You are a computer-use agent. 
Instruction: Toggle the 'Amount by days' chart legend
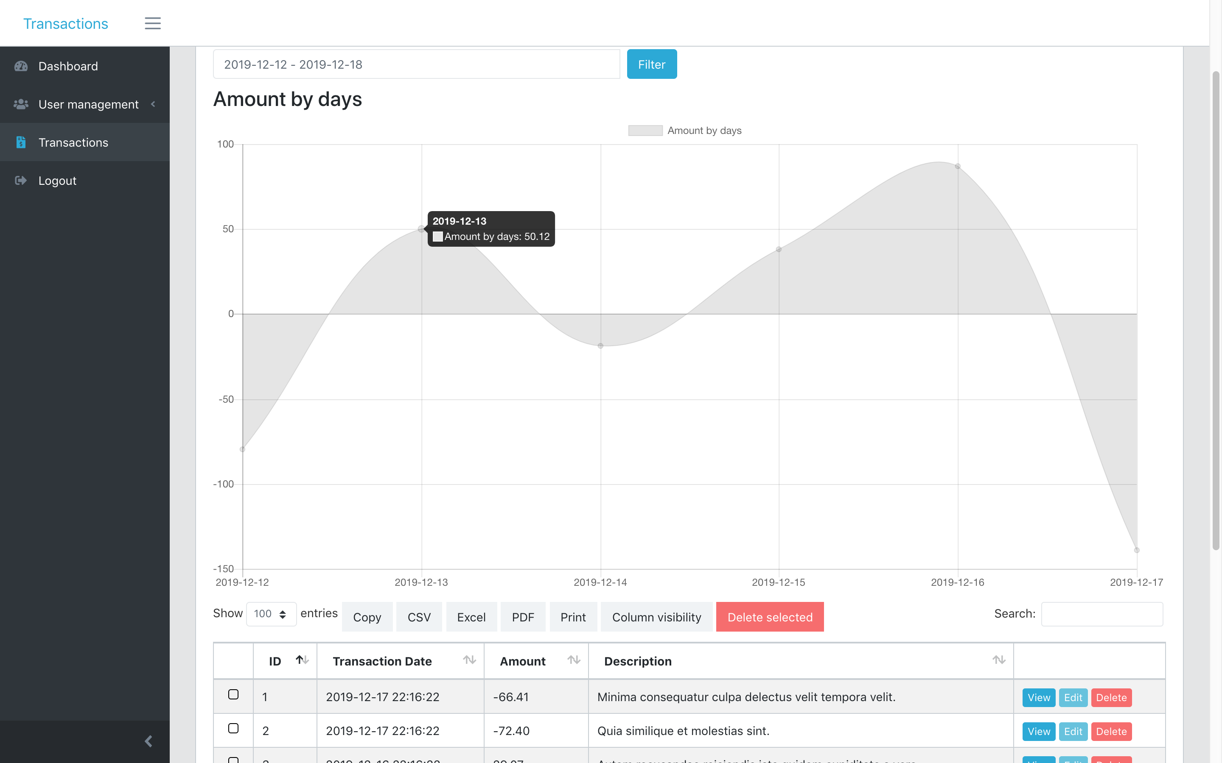704,130
